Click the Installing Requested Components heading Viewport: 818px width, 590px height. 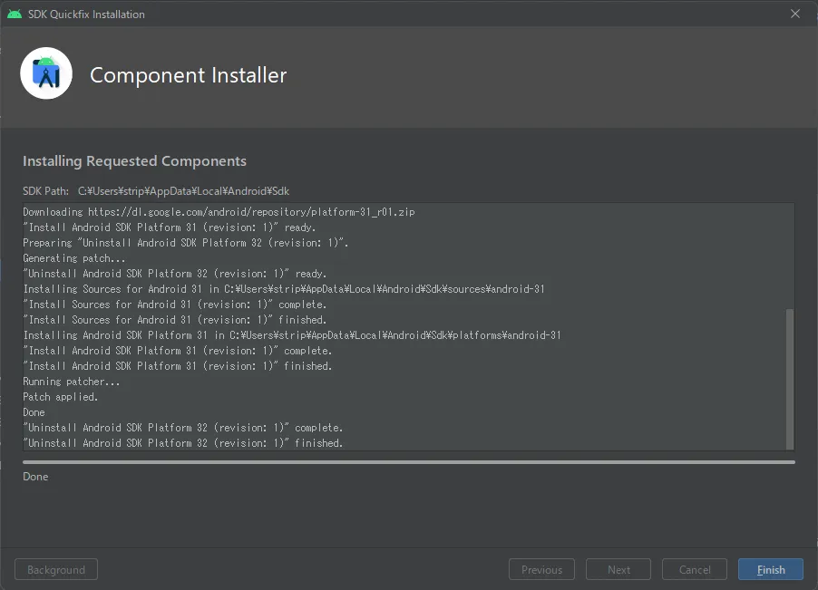(x=134, y=161)
